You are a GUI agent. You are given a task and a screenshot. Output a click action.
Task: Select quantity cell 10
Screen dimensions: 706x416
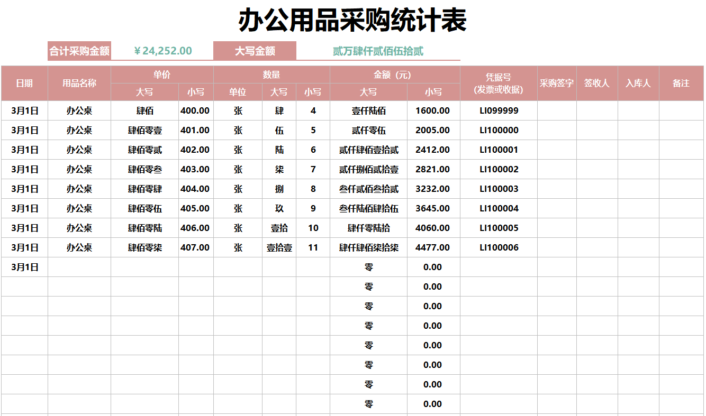click(x=313, y=228)
